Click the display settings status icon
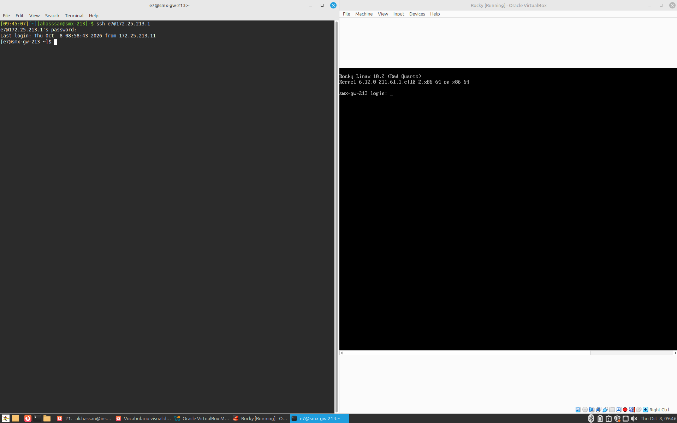 coord(618,410)
